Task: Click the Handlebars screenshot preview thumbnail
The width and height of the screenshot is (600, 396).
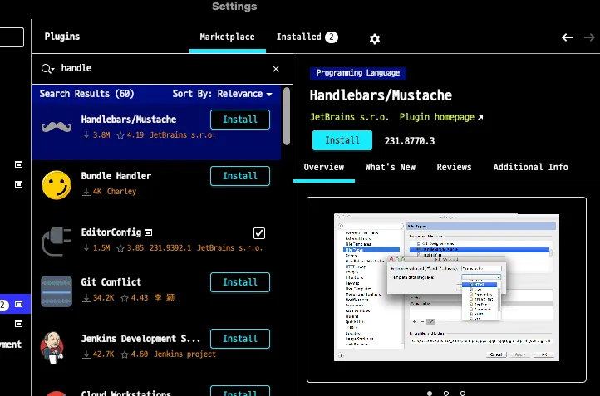Action: click(445, 287)
